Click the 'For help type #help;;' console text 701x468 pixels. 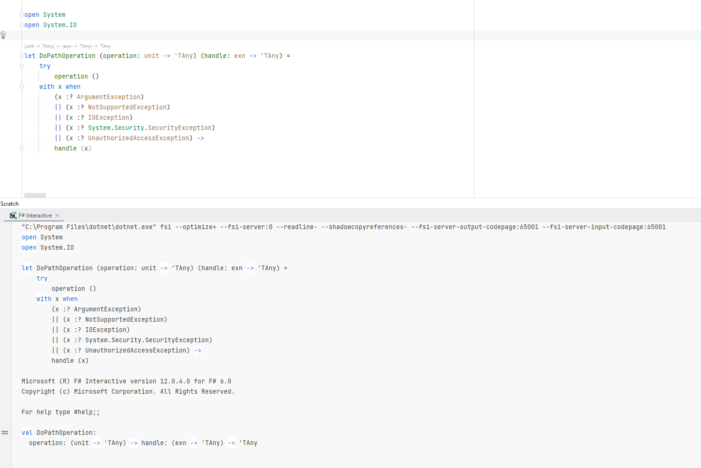click(60, 412)
